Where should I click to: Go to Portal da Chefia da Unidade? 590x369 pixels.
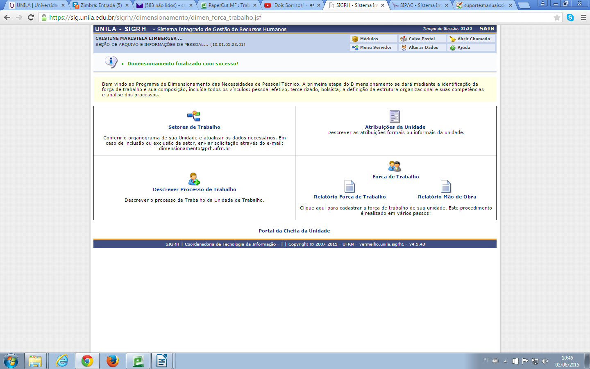pos(294,231)
